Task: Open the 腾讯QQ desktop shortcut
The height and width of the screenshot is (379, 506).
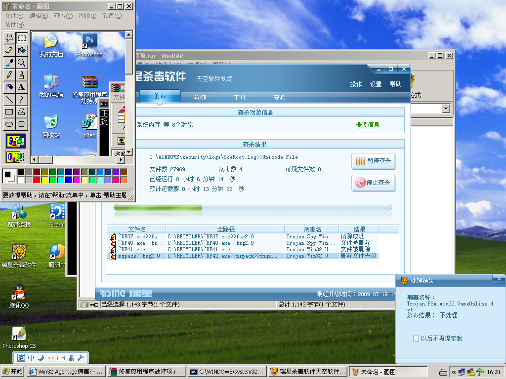Action: [19, 297]
